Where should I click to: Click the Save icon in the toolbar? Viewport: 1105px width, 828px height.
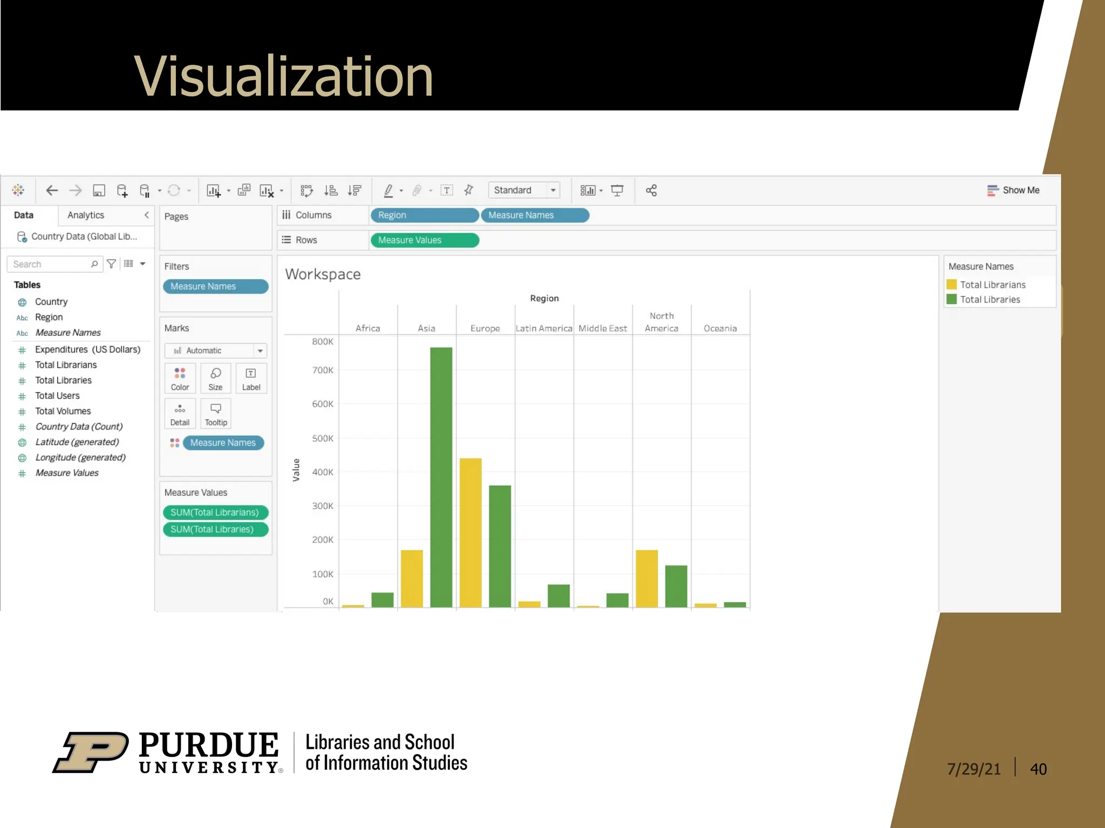(99, 190)
